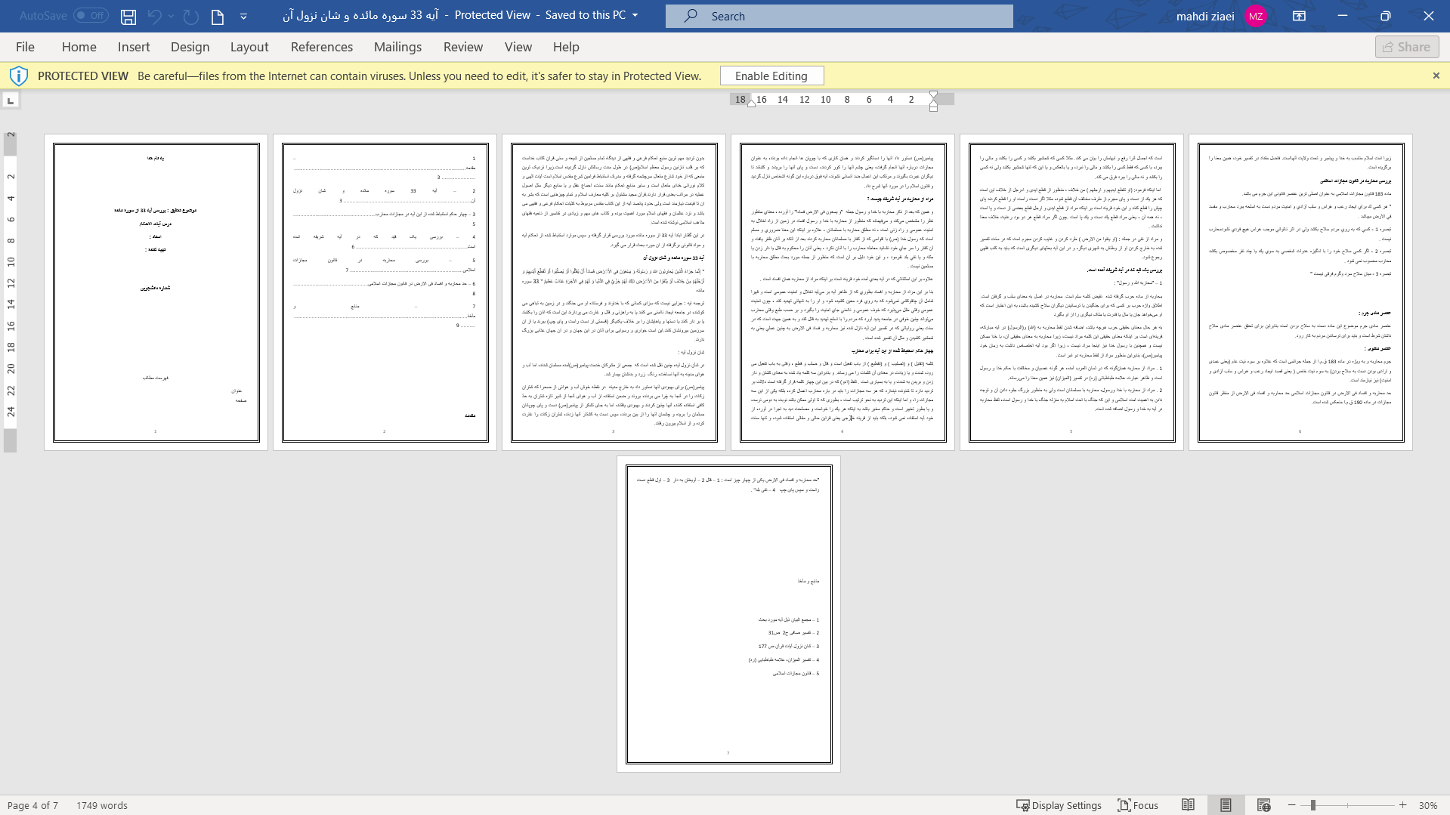The image size is (1450, 815).
Task: Open the Mailings ribbon tab
Action: pyautogui.click(x=398, y=47)
